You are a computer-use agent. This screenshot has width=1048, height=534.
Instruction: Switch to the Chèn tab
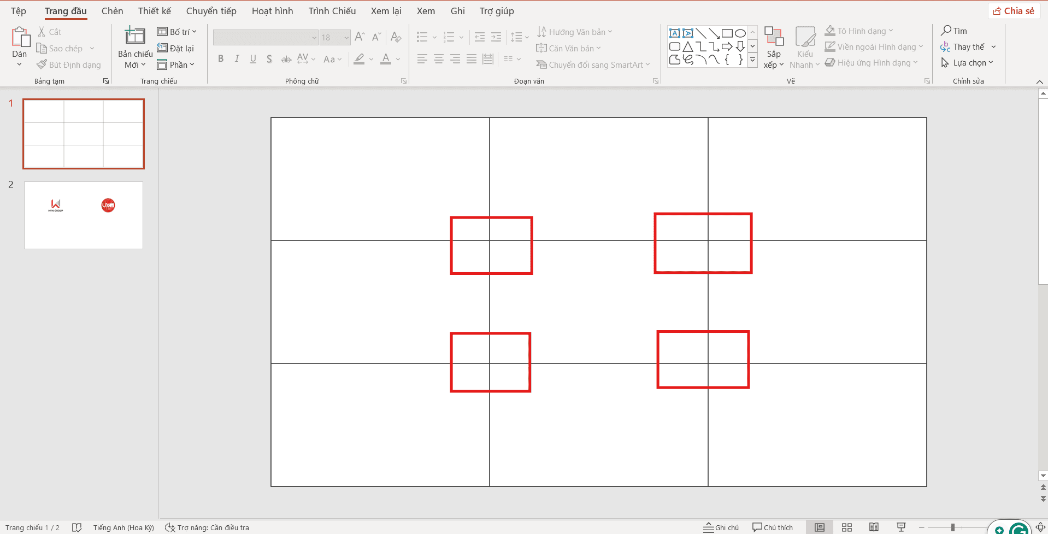[112, 10]
